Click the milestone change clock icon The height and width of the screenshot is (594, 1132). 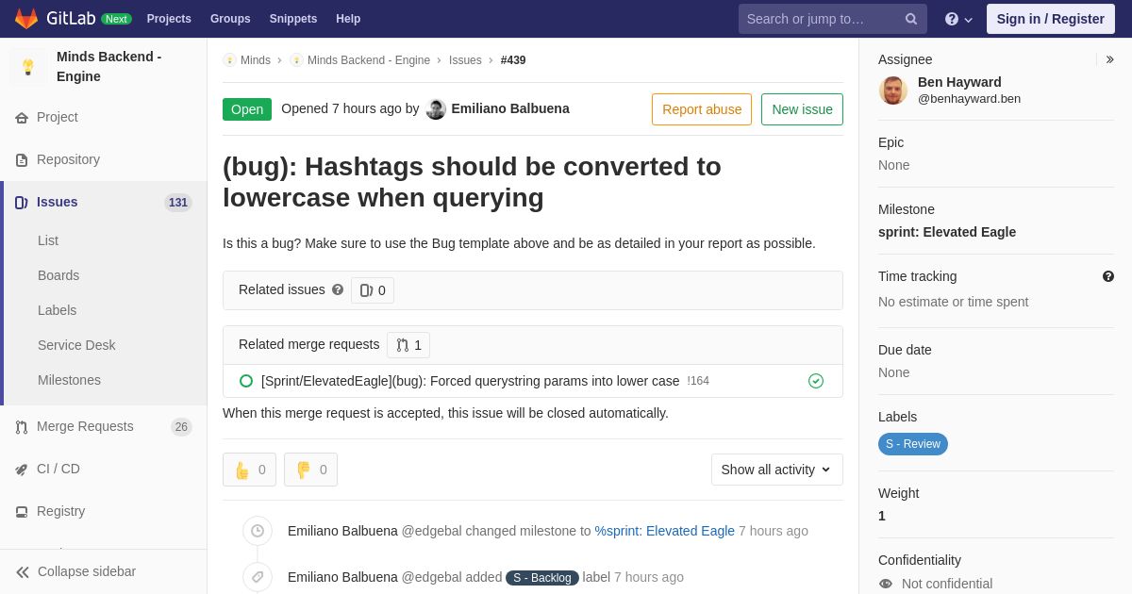(x=258, y=531)
